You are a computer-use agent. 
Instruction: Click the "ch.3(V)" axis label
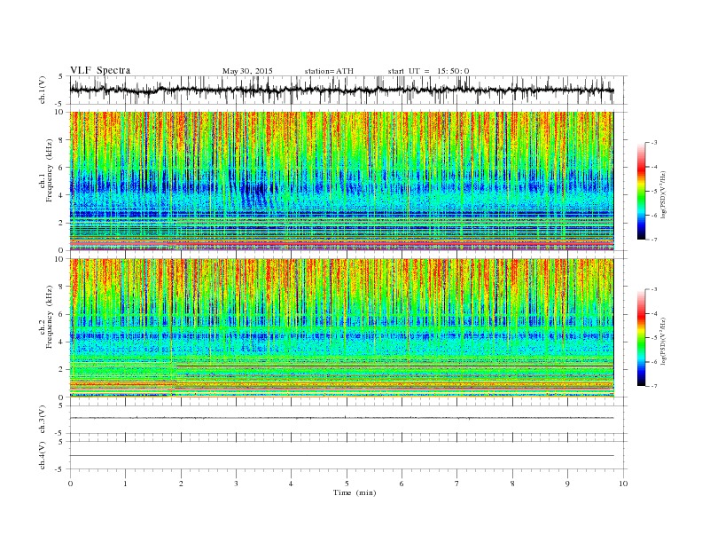pos(43,419)
